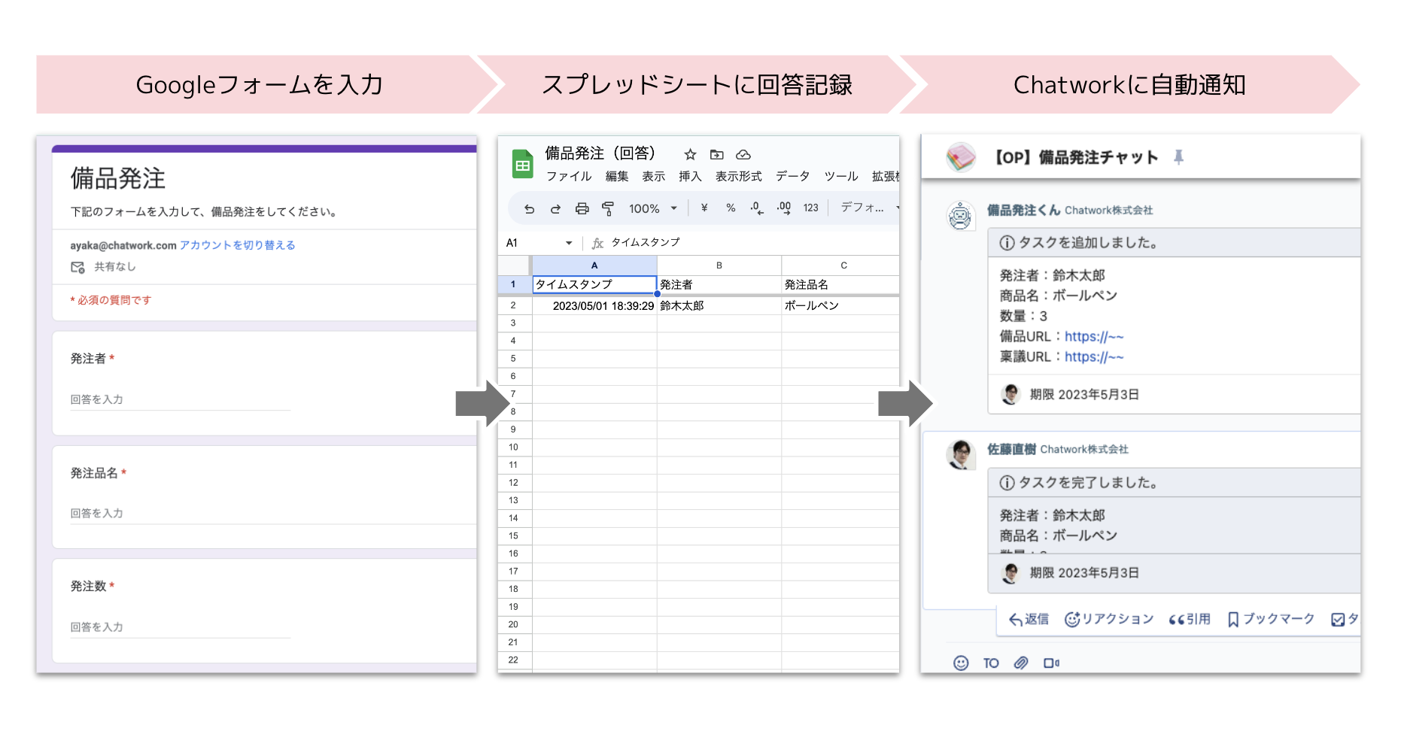Screen dimensions: 1401x731
Task: Open the 挿入 menu in Sheets
Action: 690,176
